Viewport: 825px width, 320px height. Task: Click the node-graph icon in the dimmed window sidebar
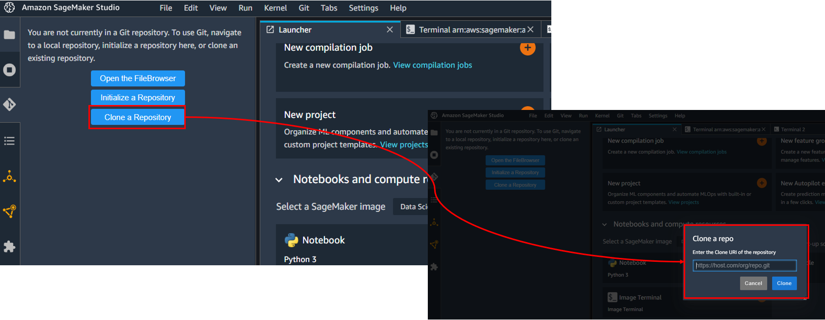(x=434, y=245)
